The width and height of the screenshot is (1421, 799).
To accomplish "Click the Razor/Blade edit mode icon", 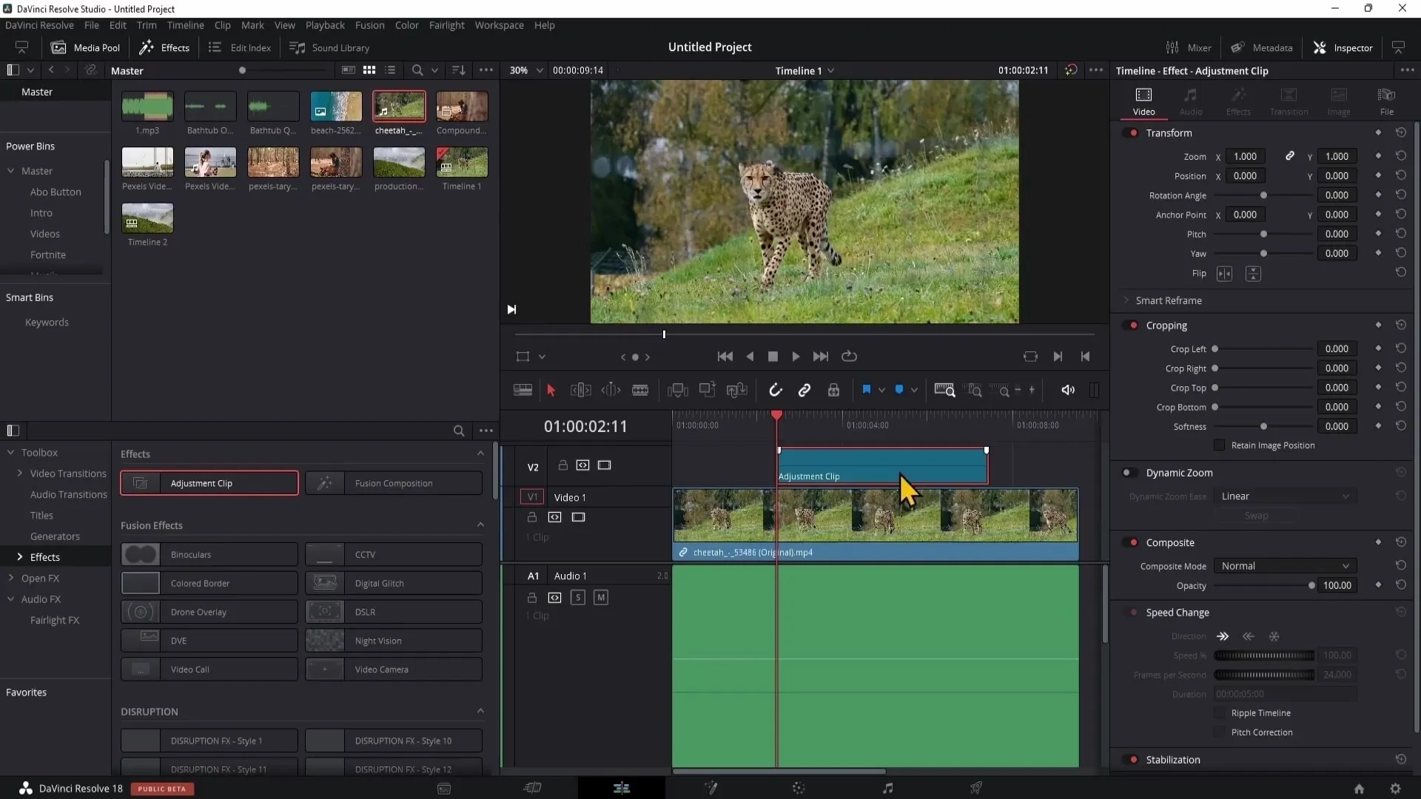I will [641, 389].
